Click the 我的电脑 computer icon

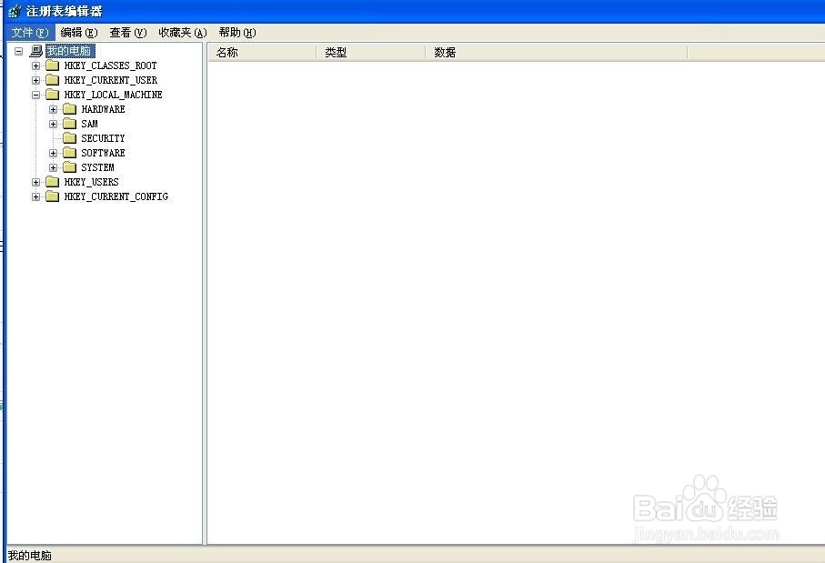[x=35, y=51]
